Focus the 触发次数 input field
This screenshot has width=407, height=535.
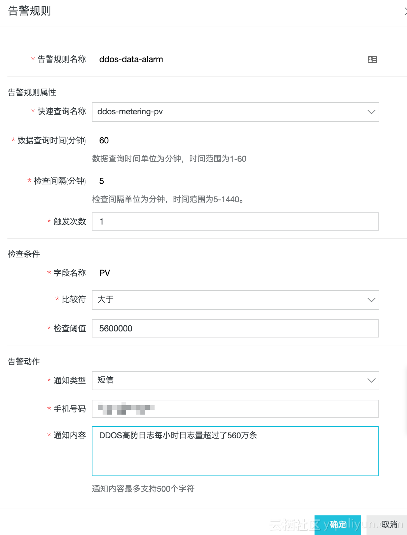click(235, 222)
